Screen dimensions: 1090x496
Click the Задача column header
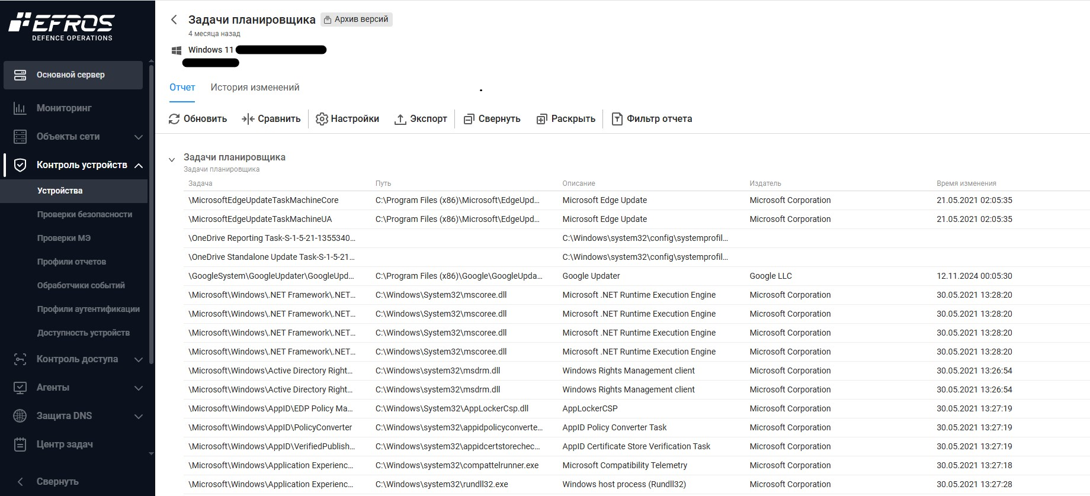click(200, 183)
